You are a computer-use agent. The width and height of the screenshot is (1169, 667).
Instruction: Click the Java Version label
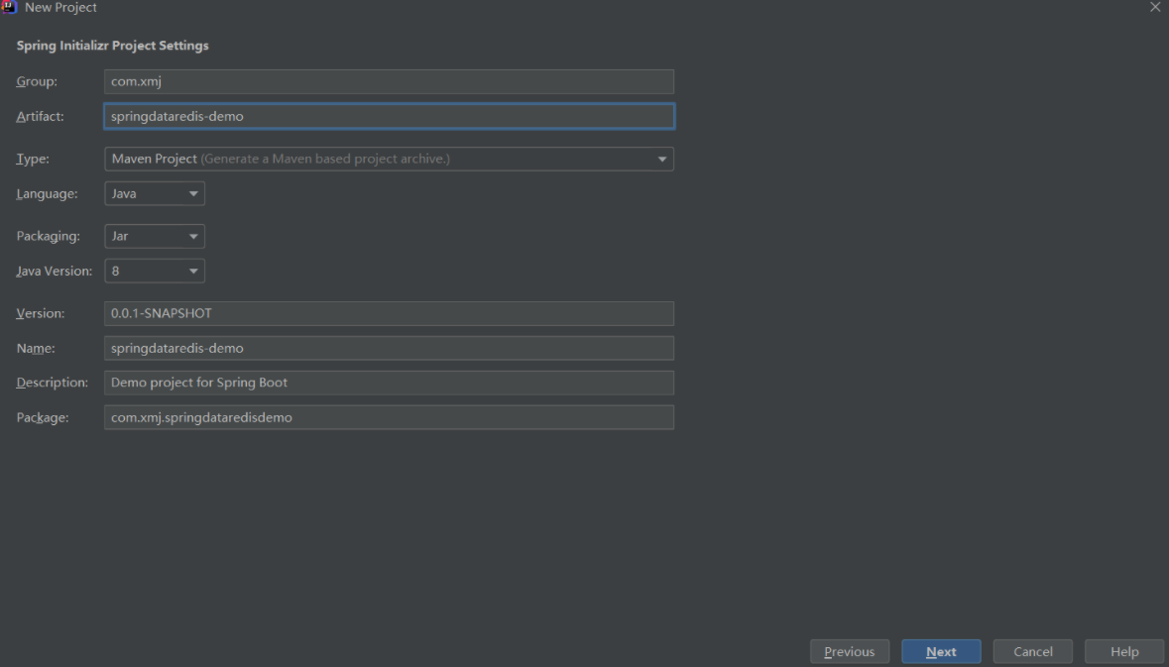tap(55, 272)
